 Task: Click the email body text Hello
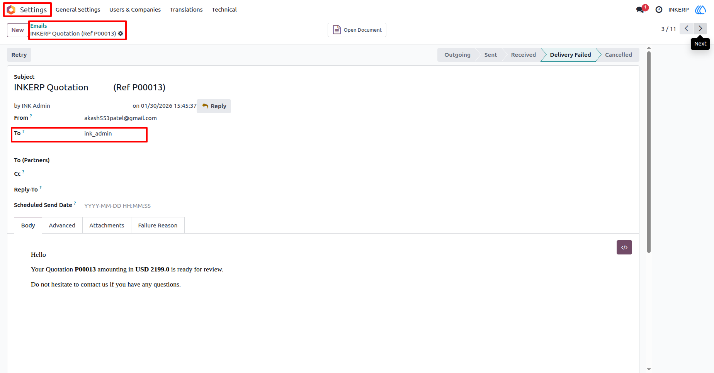[38, 255]
